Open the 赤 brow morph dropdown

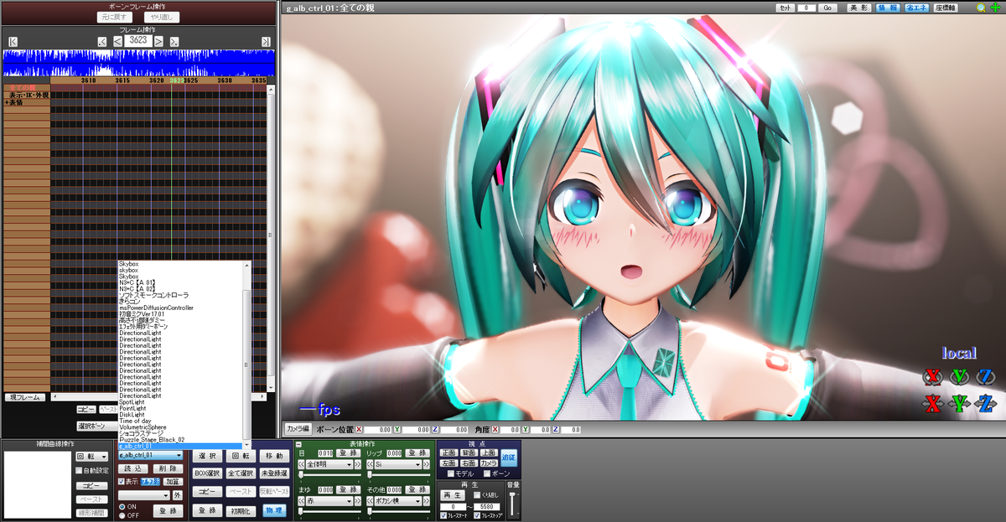tap(329, 501)
